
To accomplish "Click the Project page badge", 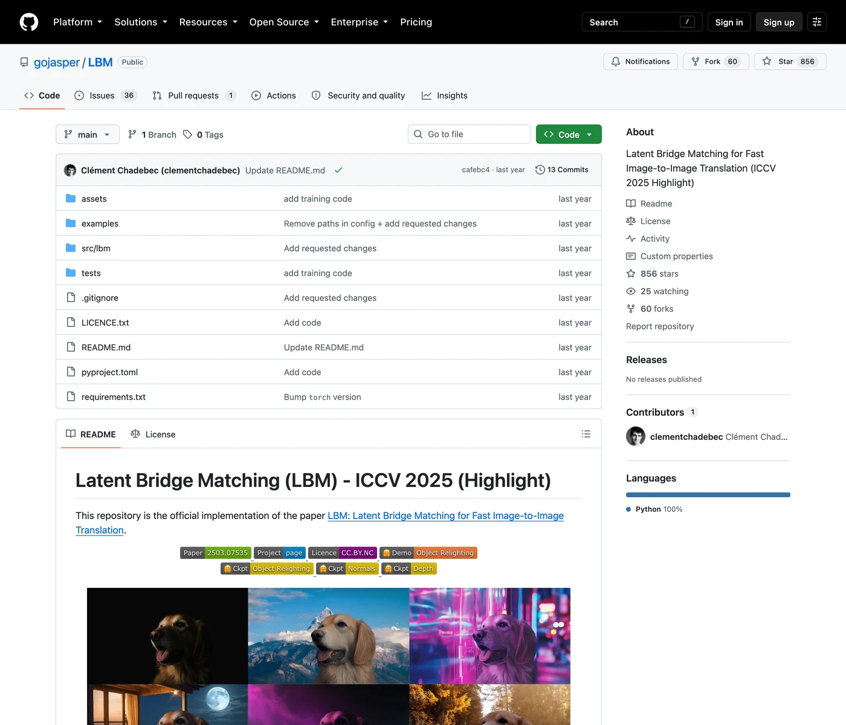I will [280, 553].
